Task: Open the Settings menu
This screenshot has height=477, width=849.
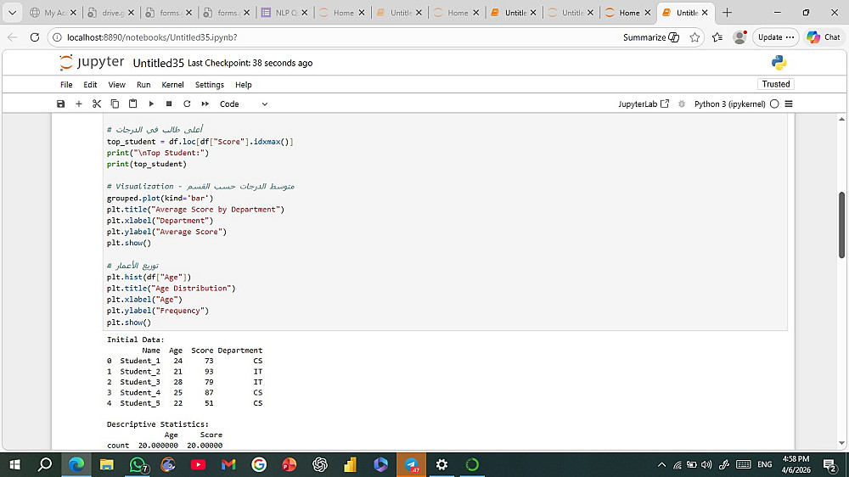Action: (210, 85)
